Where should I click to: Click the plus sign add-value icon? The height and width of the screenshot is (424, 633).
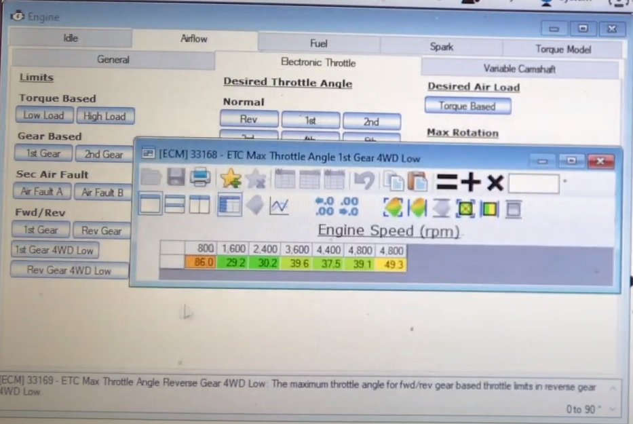(x=471, y=182)
